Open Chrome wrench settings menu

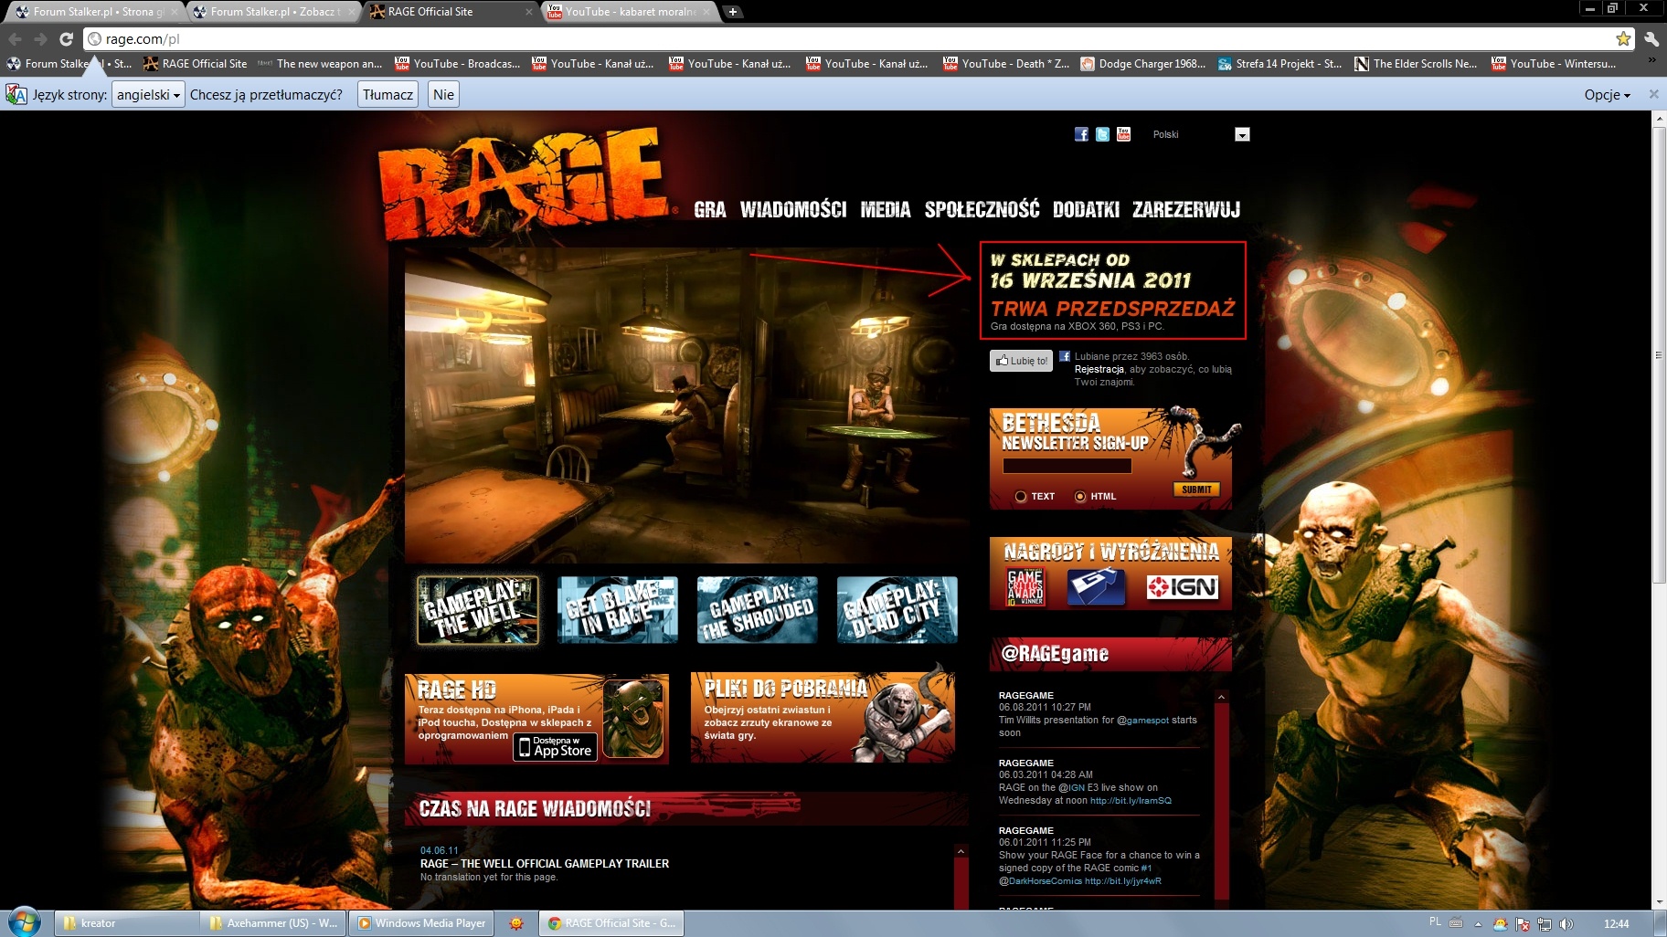tap(1651, 38)
